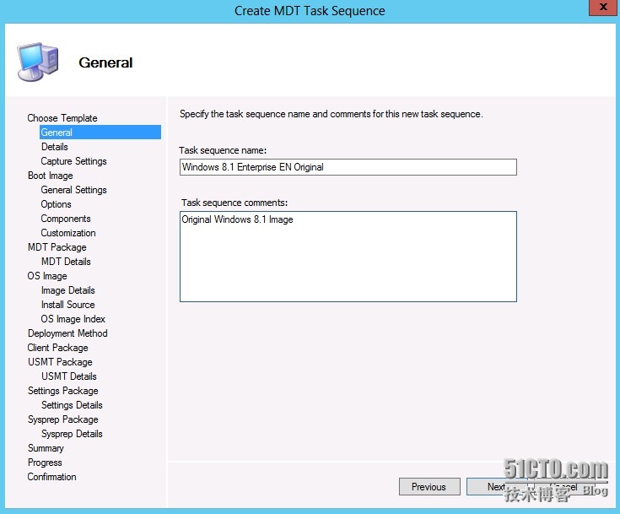The height and width of the screenshot is (514, 620).
Task: Select the Boot Image step
Action: point(51,176)
